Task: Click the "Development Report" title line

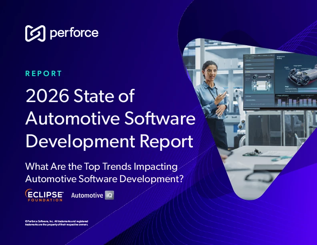Action: coord(109,141)
